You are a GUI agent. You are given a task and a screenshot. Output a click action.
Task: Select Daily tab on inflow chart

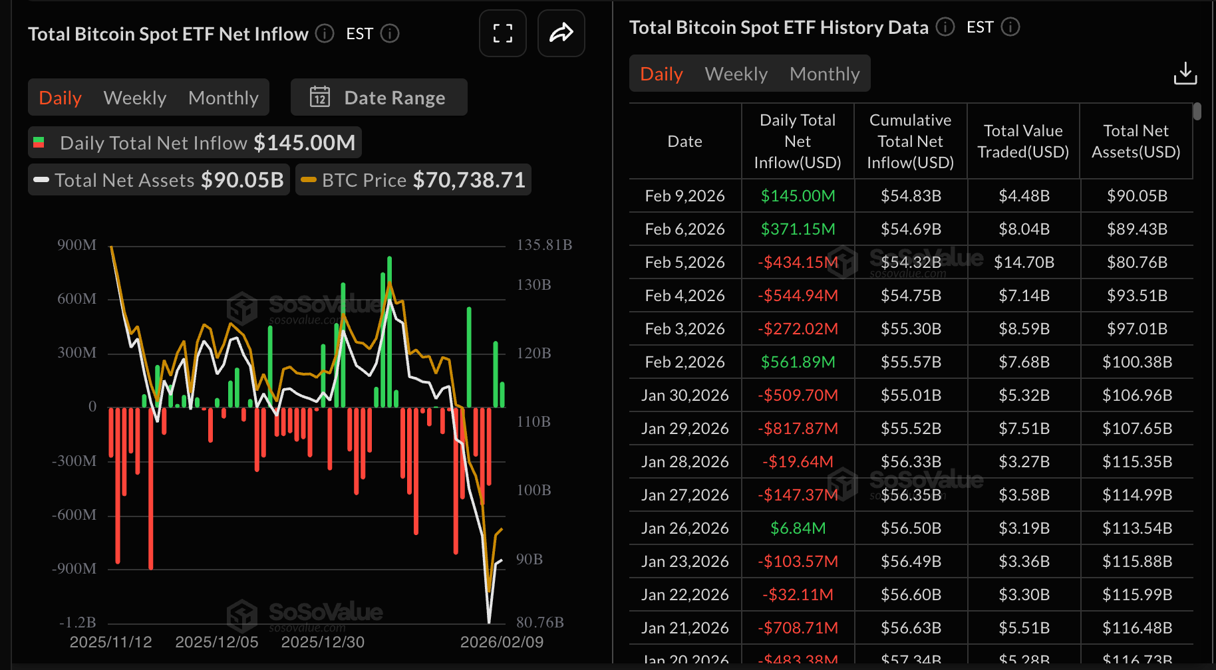click(60, 97)
